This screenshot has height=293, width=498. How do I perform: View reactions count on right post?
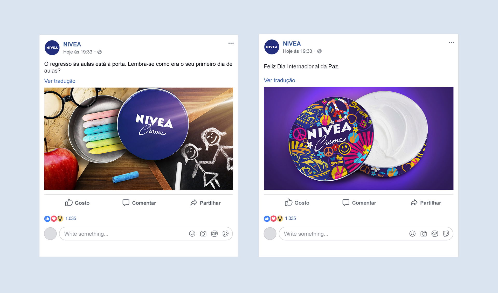[290, 219]
